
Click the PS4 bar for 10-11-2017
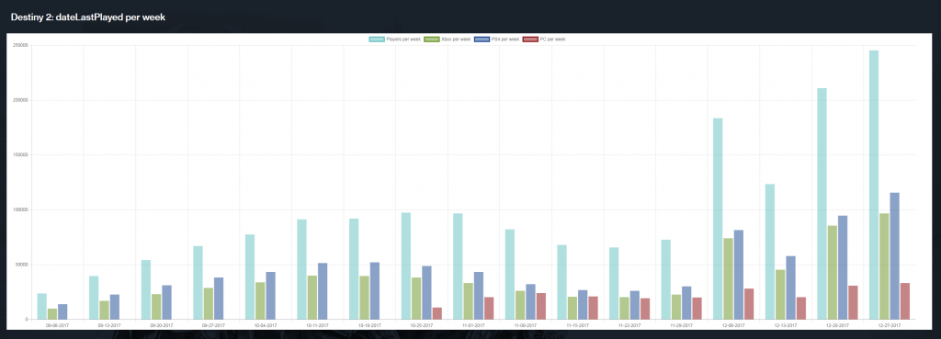click(x=323, y=291)
